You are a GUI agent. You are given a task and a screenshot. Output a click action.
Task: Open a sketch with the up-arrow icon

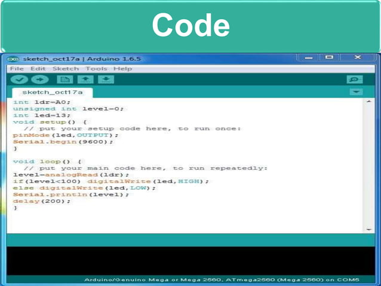[x=85, y=80]
